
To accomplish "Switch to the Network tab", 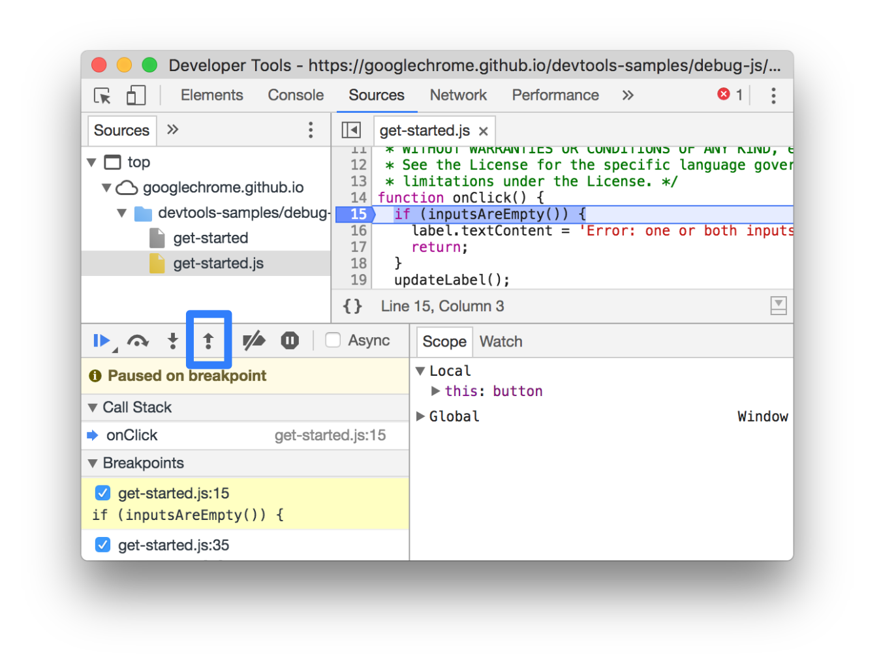I will 458,95.
